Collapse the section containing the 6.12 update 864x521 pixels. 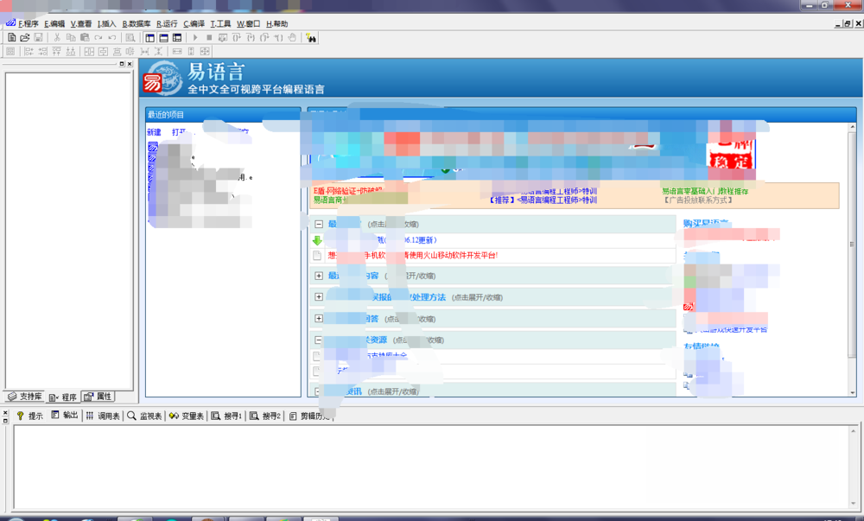pos(319,224)
